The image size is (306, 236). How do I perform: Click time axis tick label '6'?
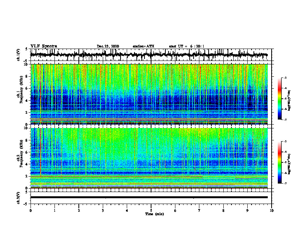(x=175, y=211)
